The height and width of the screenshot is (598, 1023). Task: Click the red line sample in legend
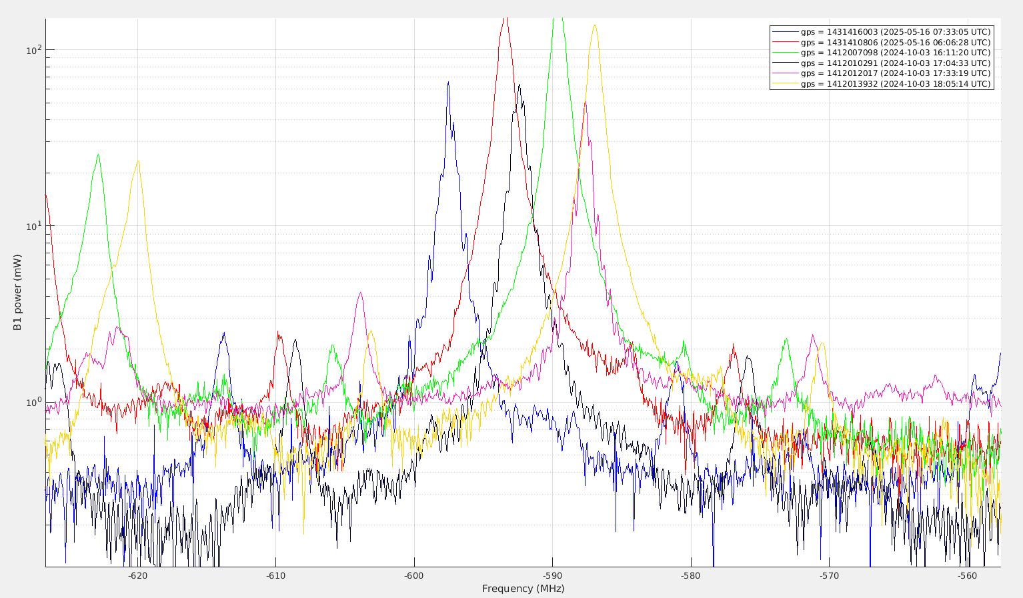[786, 43]
